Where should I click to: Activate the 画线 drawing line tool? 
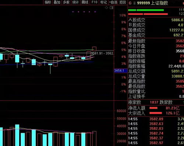(x=85, y=2)
